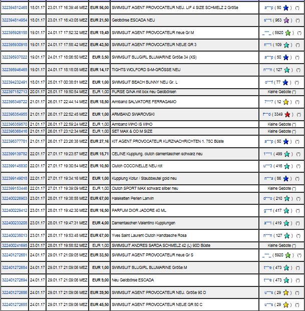Open item link for Armband WHO IS WHO
The height and width of the screenshot is (311, 305).
pos(15,124)
